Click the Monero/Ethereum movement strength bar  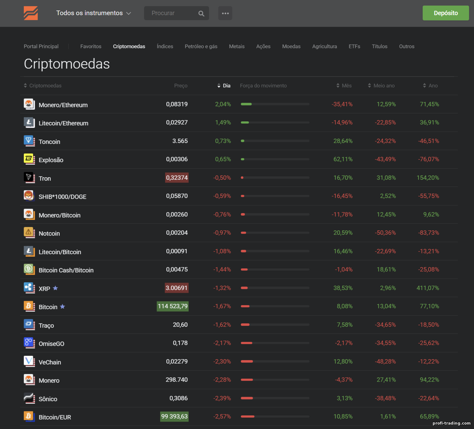pos(275,104)
